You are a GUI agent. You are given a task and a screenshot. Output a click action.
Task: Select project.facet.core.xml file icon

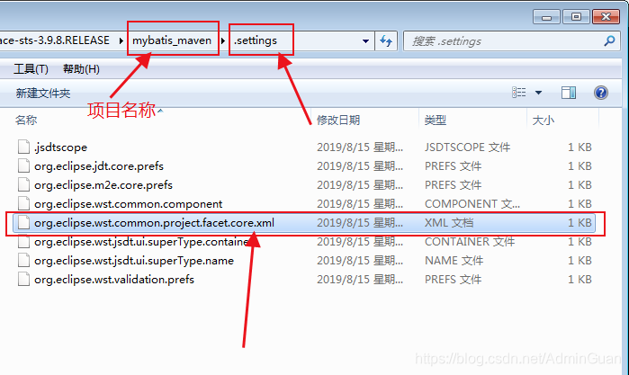tap(23, 222)
